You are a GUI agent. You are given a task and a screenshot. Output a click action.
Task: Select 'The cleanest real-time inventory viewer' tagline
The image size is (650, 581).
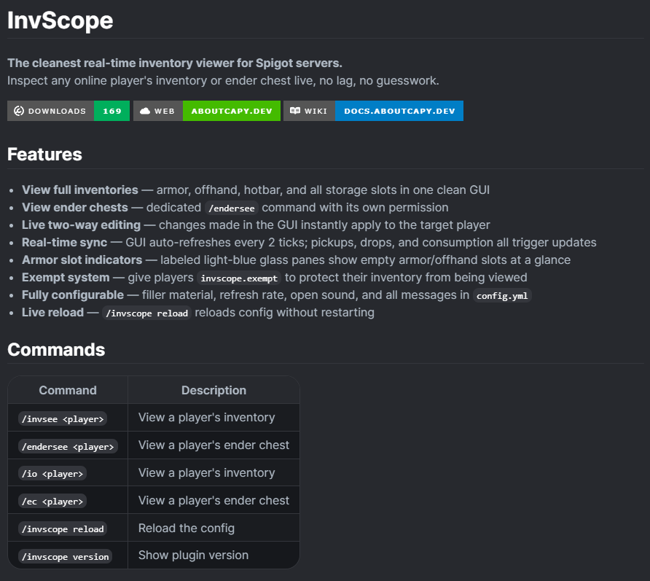click(174, 63)
